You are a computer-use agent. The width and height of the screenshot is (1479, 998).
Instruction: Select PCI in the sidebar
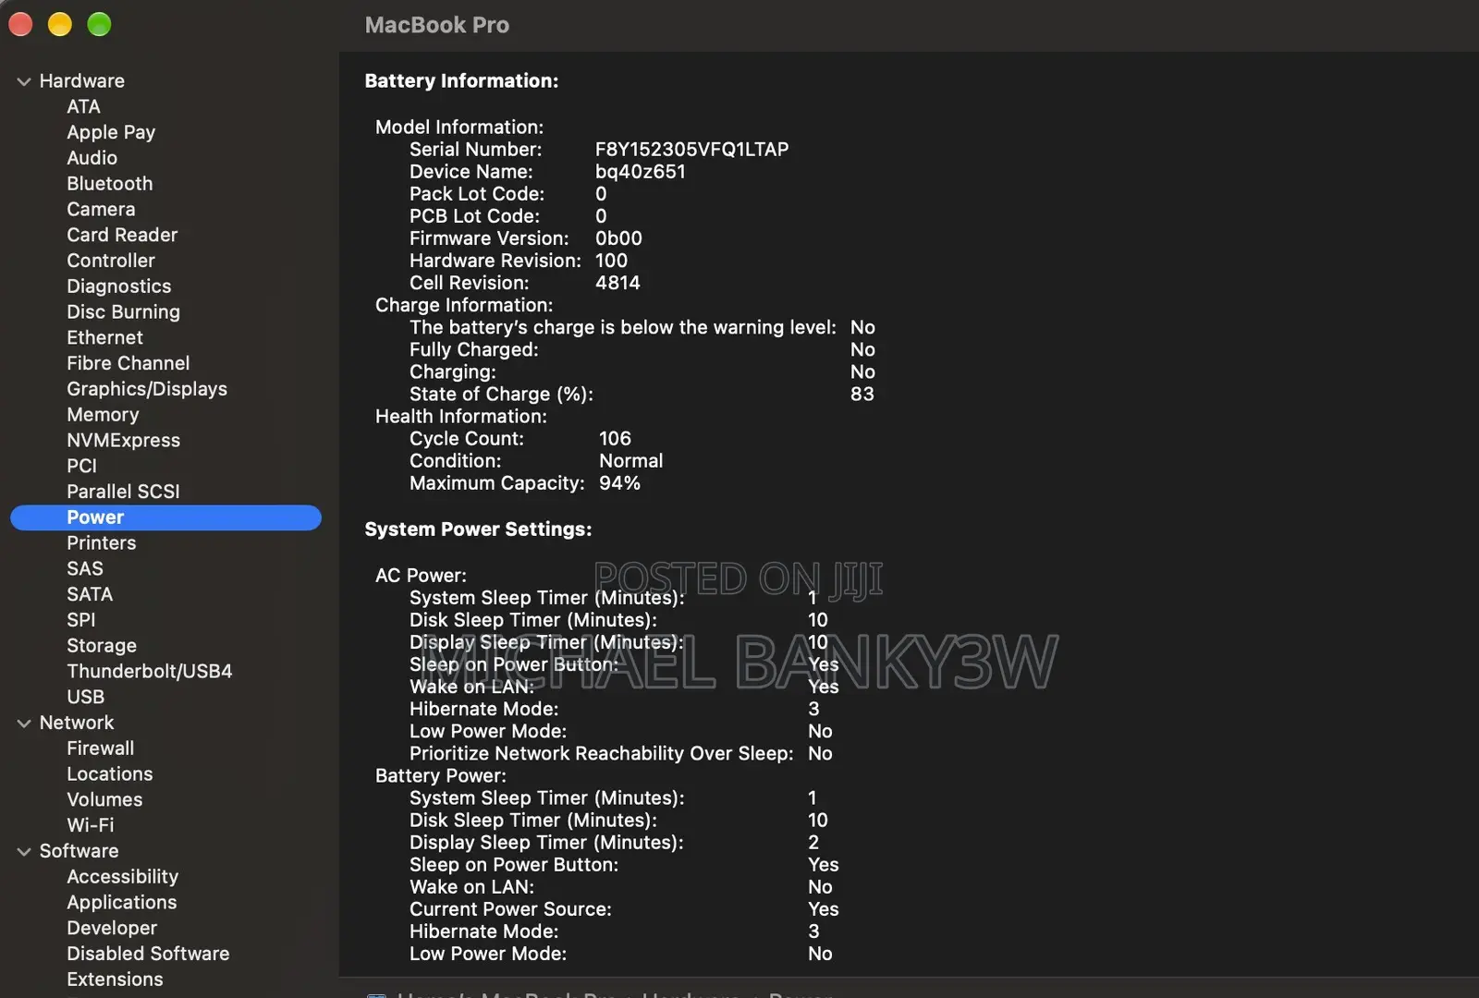[81, 466]
